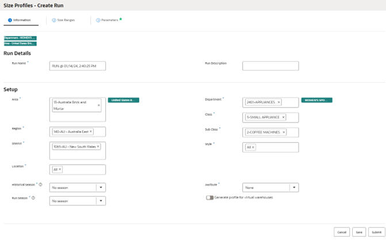The height and width of the screenshot is (240, 386).
Task: Show Run season help info icon
Action: pyautogui.click(x=33, y=198)
